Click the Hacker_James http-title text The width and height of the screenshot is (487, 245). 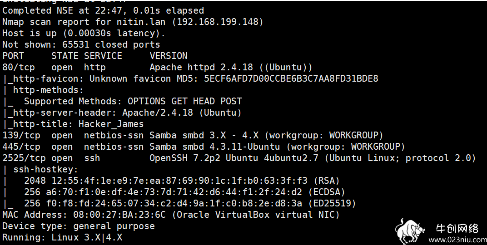[x=111, y=124]
